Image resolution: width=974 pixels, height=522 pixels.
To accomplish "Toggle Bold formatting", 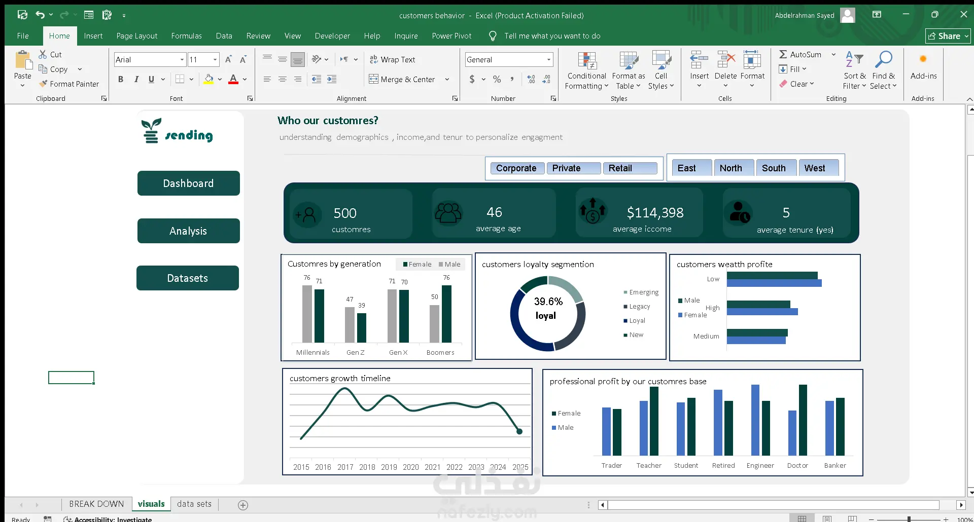I will tap(121, 79).
